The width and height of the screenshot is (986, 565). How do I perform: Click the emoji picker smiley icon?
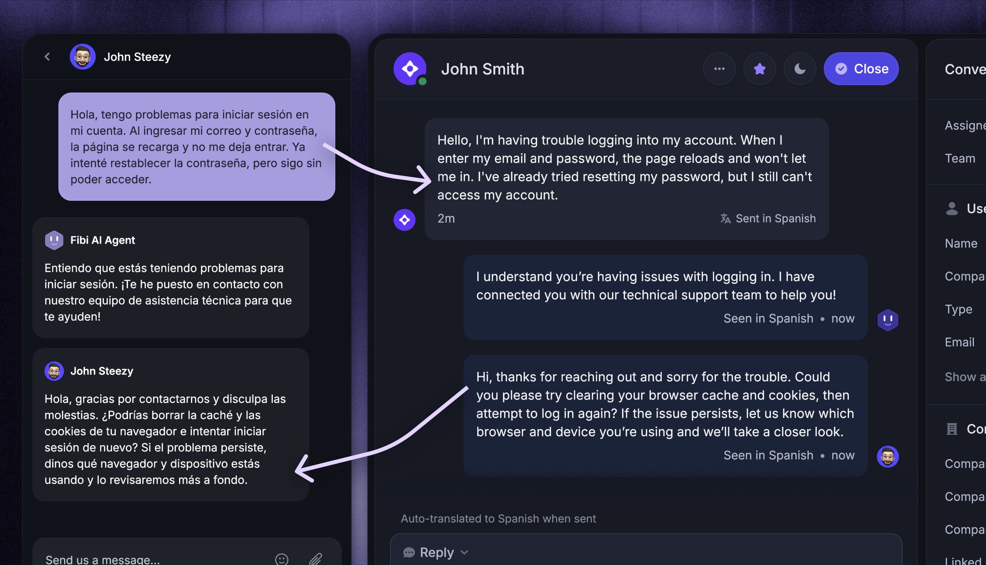pyautogui.click(x=282, y=559)
